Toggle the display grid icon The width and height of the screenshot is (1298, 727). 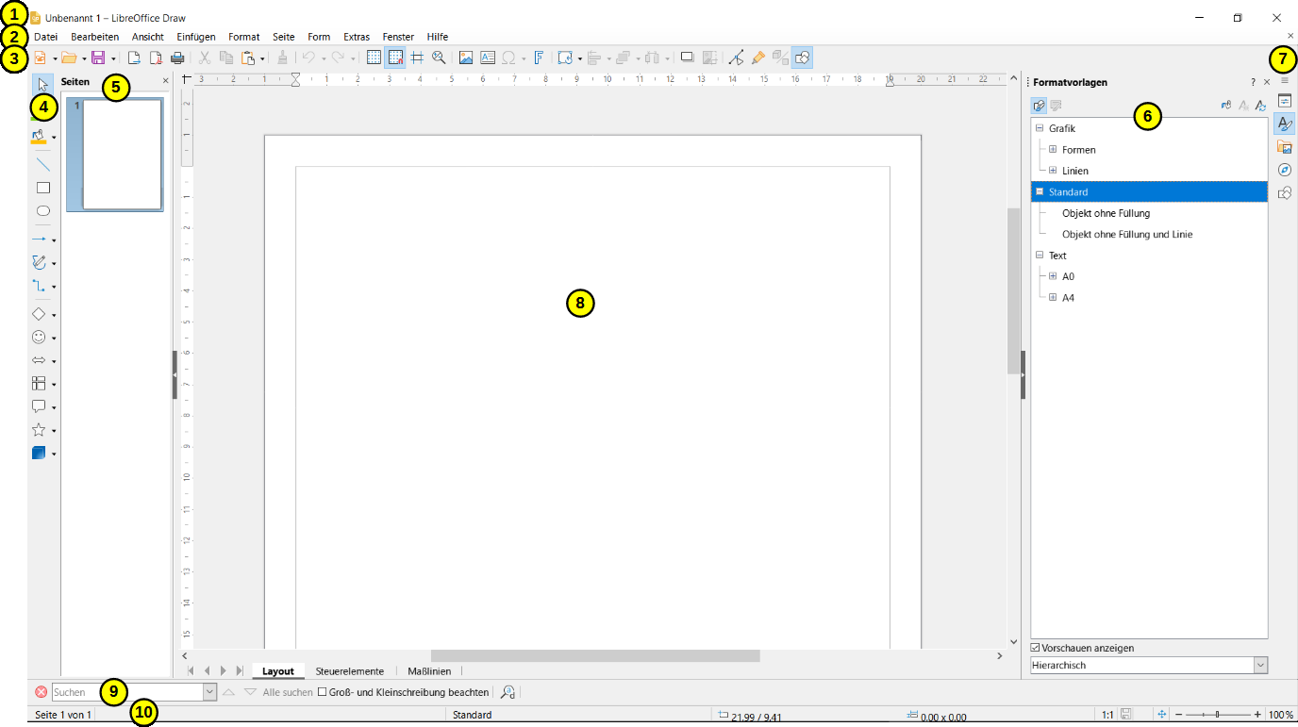[374, 58]
